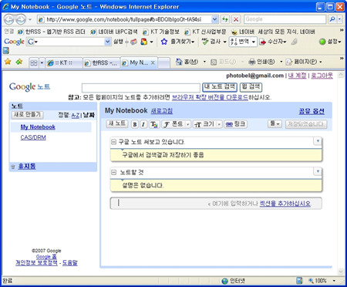
Task: Switch to the KT browser tab
Action: pyautogui.click(x=64, y=62)
